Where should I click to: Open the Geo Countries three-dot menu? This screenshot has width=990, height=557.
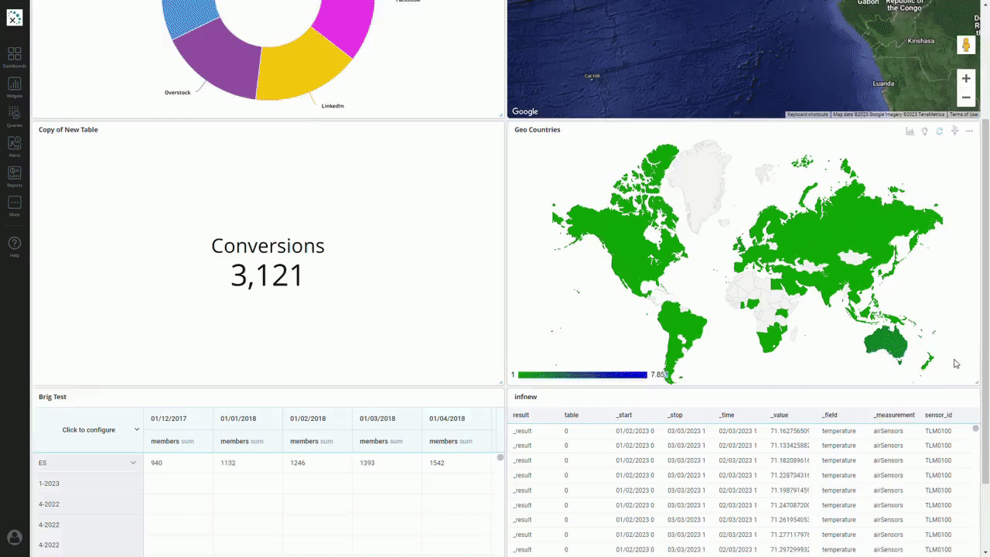point(969,131)
